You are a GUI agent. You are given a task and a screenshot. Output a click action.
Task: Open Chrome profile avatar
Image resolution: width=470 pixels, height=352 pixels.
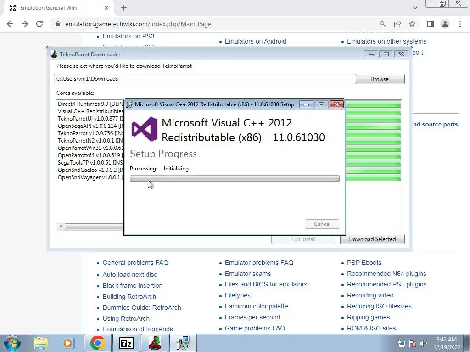pos(445,24)
